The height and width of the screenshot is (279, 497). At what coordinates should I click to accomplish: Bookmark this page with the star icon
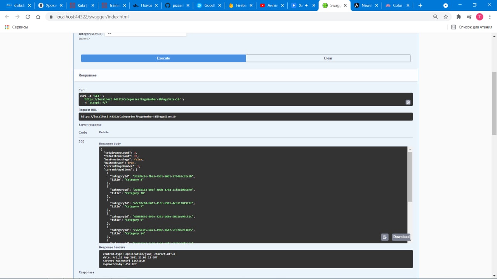pyautogui.click(x=446, y=17)
